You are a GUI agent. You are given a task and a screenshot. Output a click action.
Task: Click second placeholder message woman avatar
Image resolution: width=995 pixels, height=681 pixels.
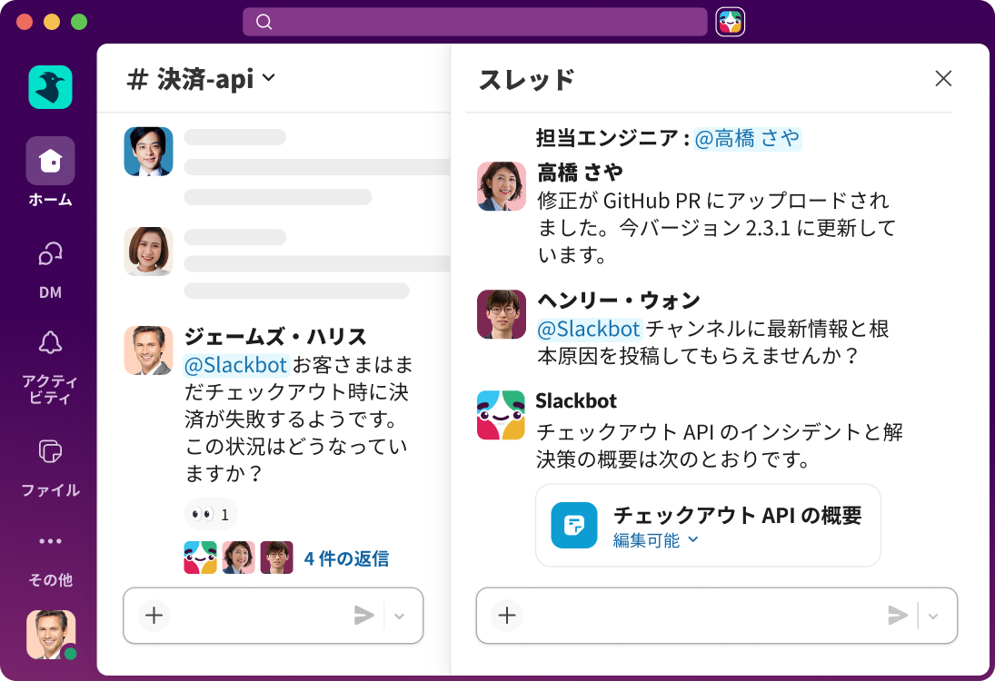tap(148, 252)
